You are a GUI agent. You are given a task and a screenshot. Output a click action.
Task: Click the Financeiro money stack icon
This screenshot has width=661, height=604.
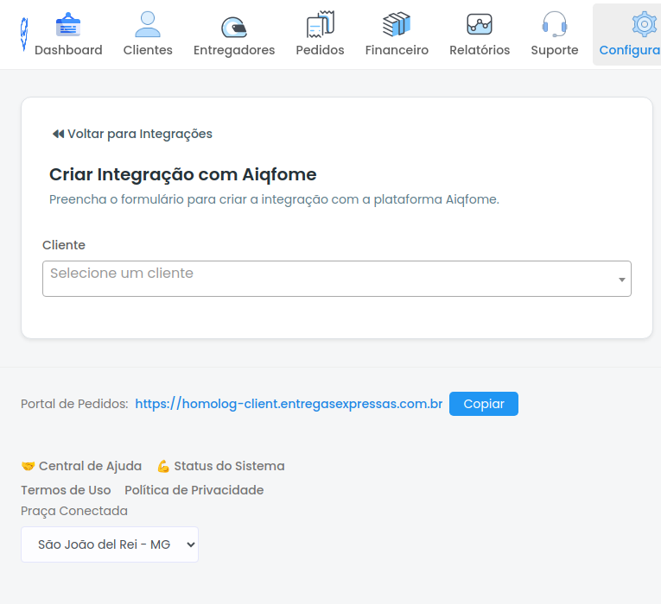(x=397, y=24)
